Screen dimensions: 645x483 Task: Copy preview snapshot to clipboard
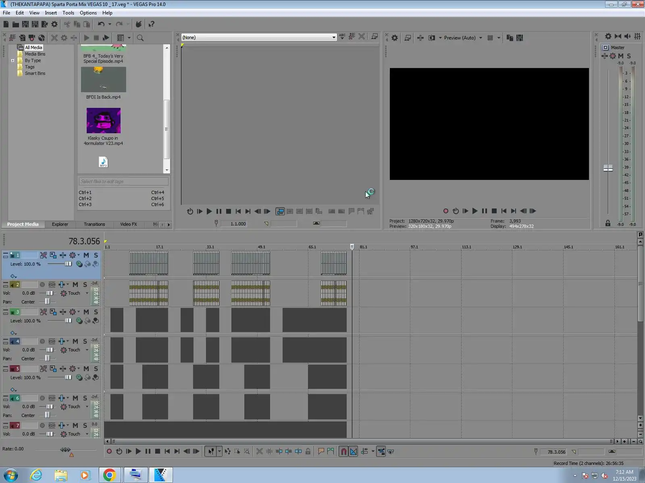510,38
